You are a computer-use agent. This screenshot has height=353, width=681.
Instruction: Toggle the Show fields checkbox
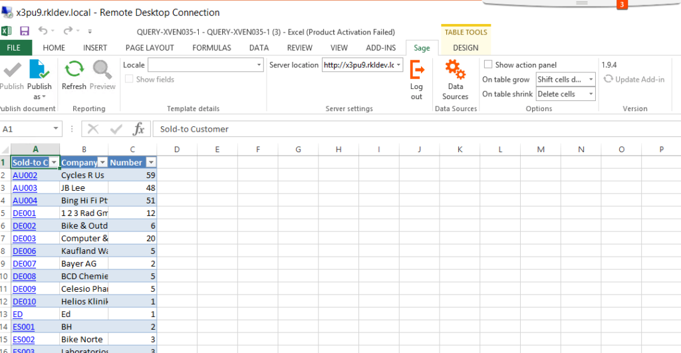(129, 79)
